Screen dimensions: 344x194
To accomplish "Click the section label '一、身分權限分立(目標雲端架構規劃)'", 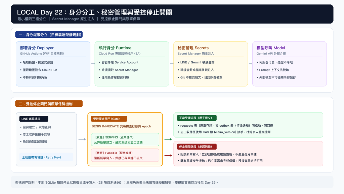I will [49, 35].
